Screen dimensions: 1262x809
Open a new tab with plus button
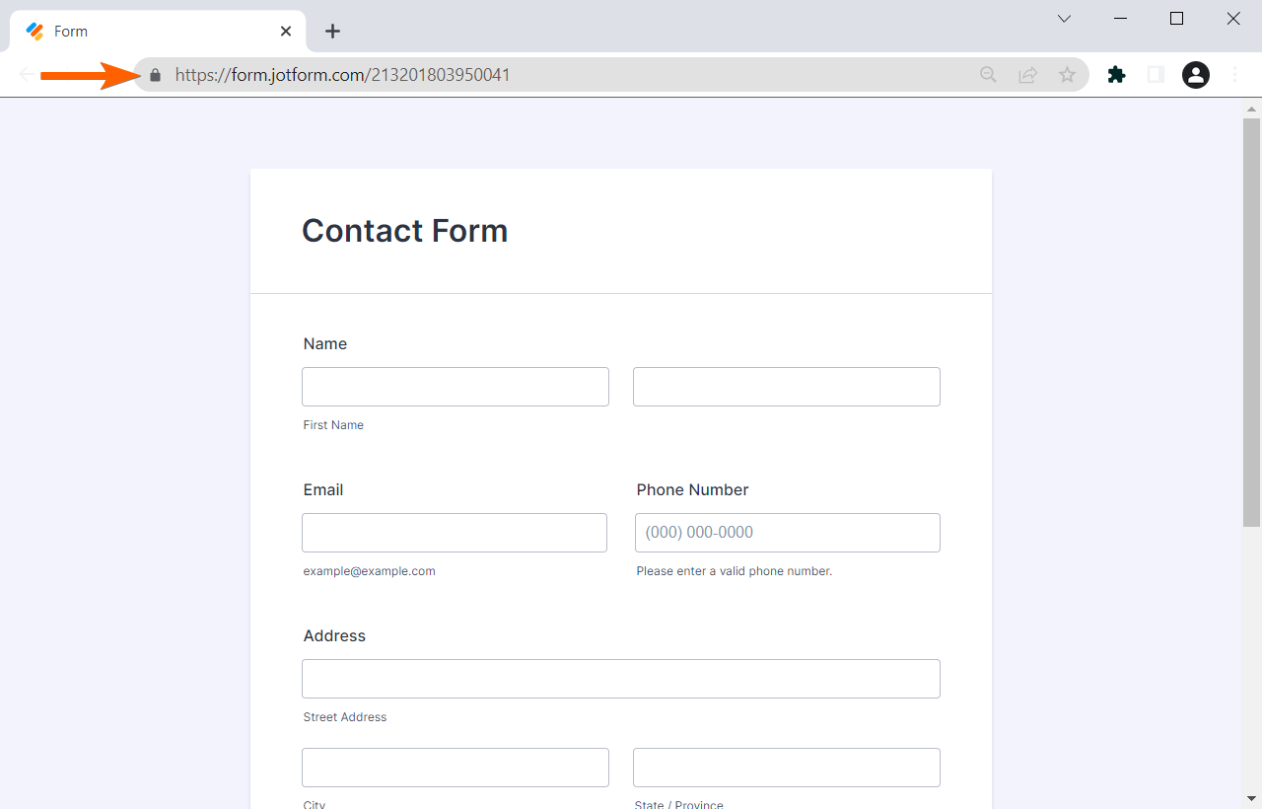tap(333, 32)
